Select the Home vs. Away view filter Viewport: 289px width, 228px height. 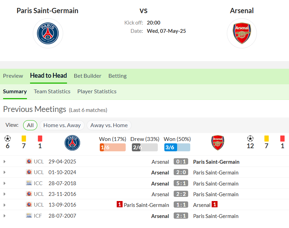62,125
